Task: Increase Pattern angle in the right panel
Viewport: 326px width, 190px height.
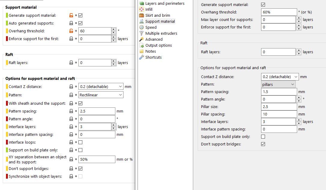Action: pyautogui.click(x=299, y=98)
